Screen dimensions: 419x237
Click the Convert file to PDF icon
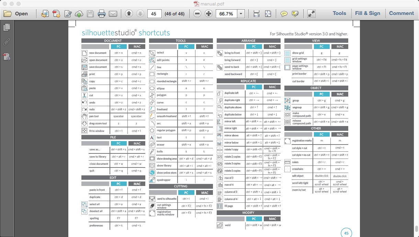coord(45,14)
